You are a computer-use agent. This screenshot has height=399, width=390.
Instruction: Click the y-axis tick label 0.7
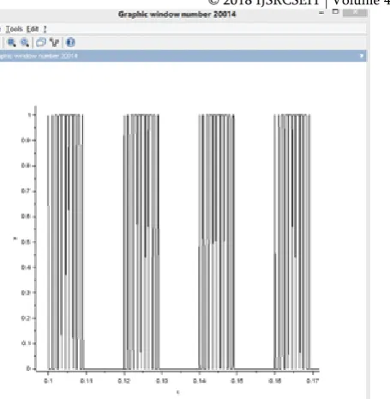[x=25, y=191]
